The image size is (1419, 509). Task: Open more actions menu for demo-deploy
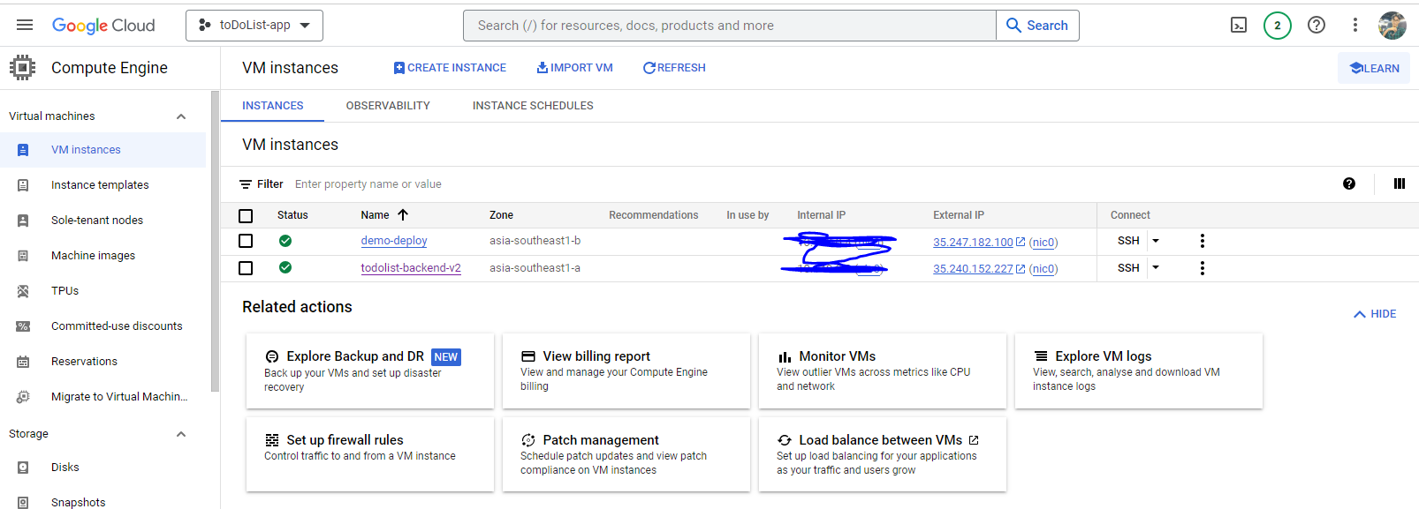1202,241
